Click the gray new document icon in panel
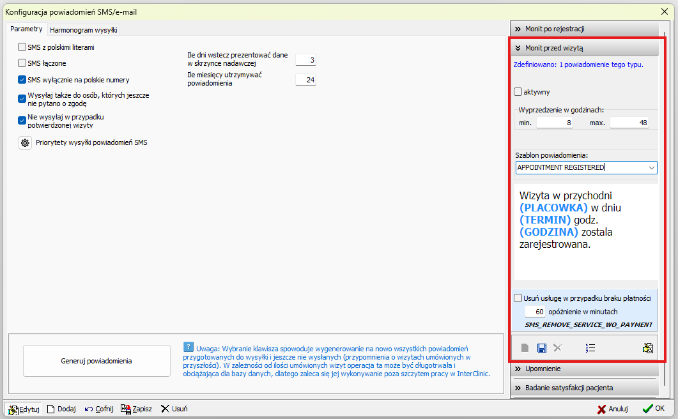 coord(525,348)
